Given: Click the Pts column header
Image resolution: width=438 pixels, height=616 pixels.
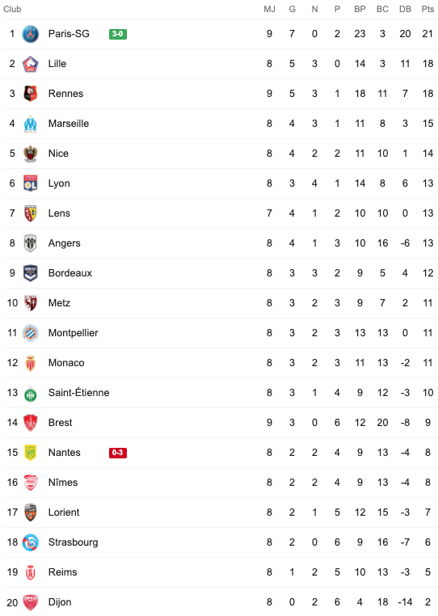Looking at the screenshot, I should click(x=427, y=9).
